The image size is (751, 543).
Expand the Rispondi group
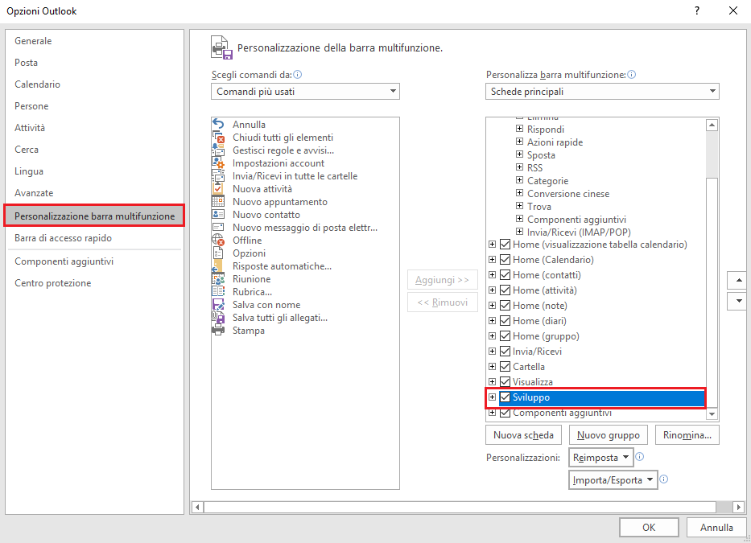519,129
